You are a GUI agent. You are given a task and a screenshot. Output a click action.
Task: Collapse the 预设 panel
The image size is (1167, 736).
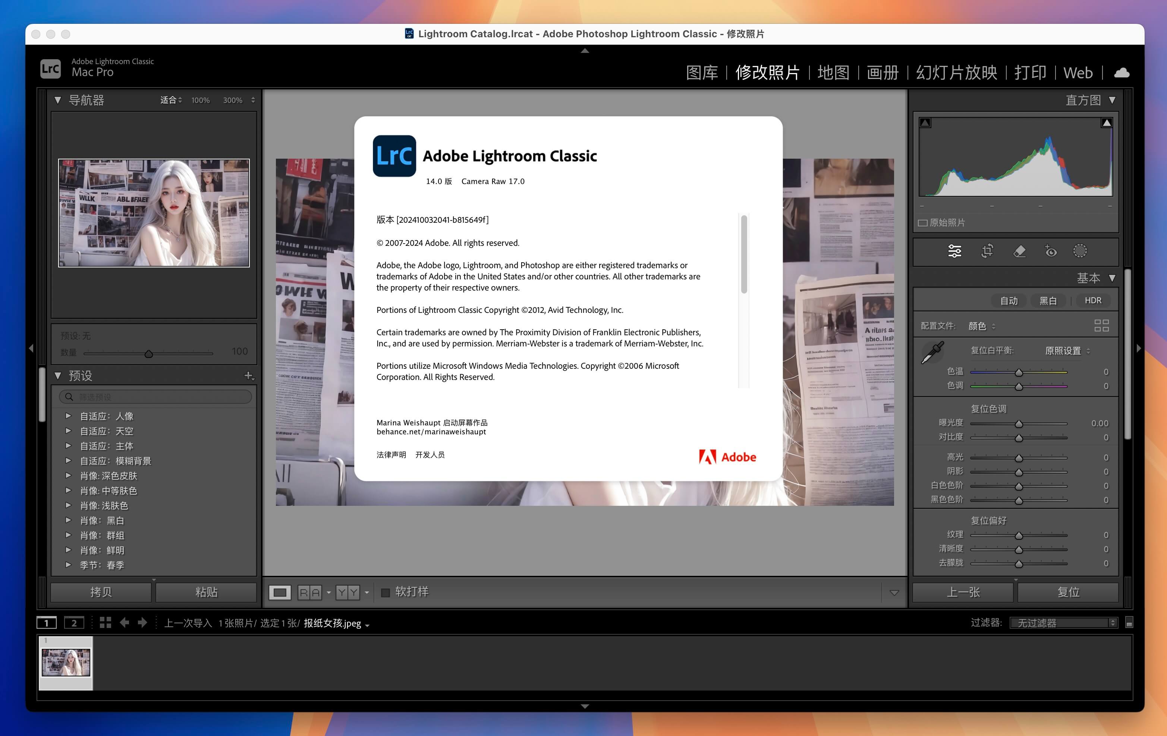coord(58,376)
